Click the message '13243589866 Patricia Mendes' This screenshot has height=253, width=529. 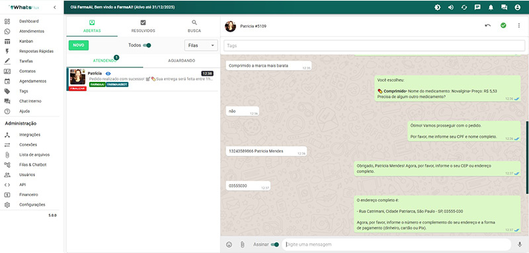(x=266, y=151)
